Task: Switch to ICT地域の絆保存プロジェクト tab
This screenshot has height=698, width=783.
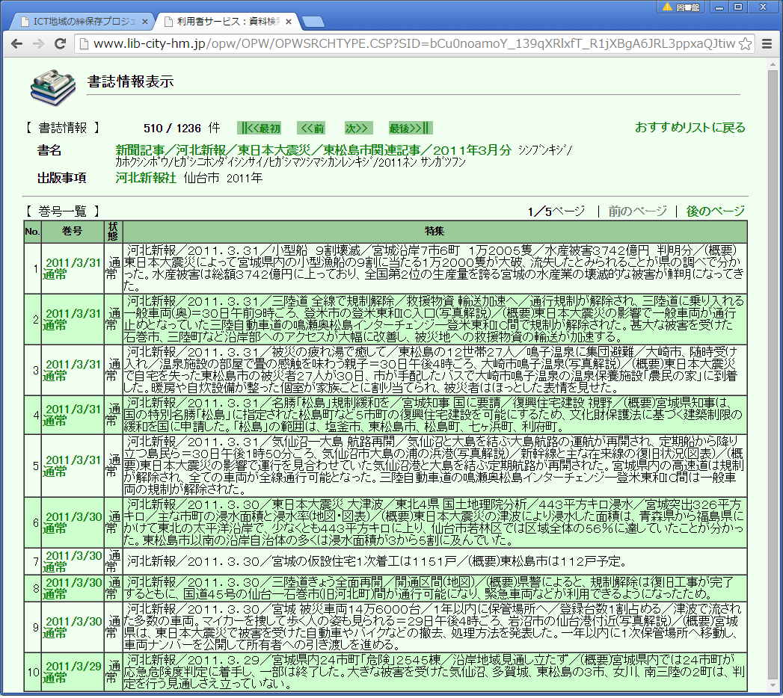Action: (x=82, y=21)
